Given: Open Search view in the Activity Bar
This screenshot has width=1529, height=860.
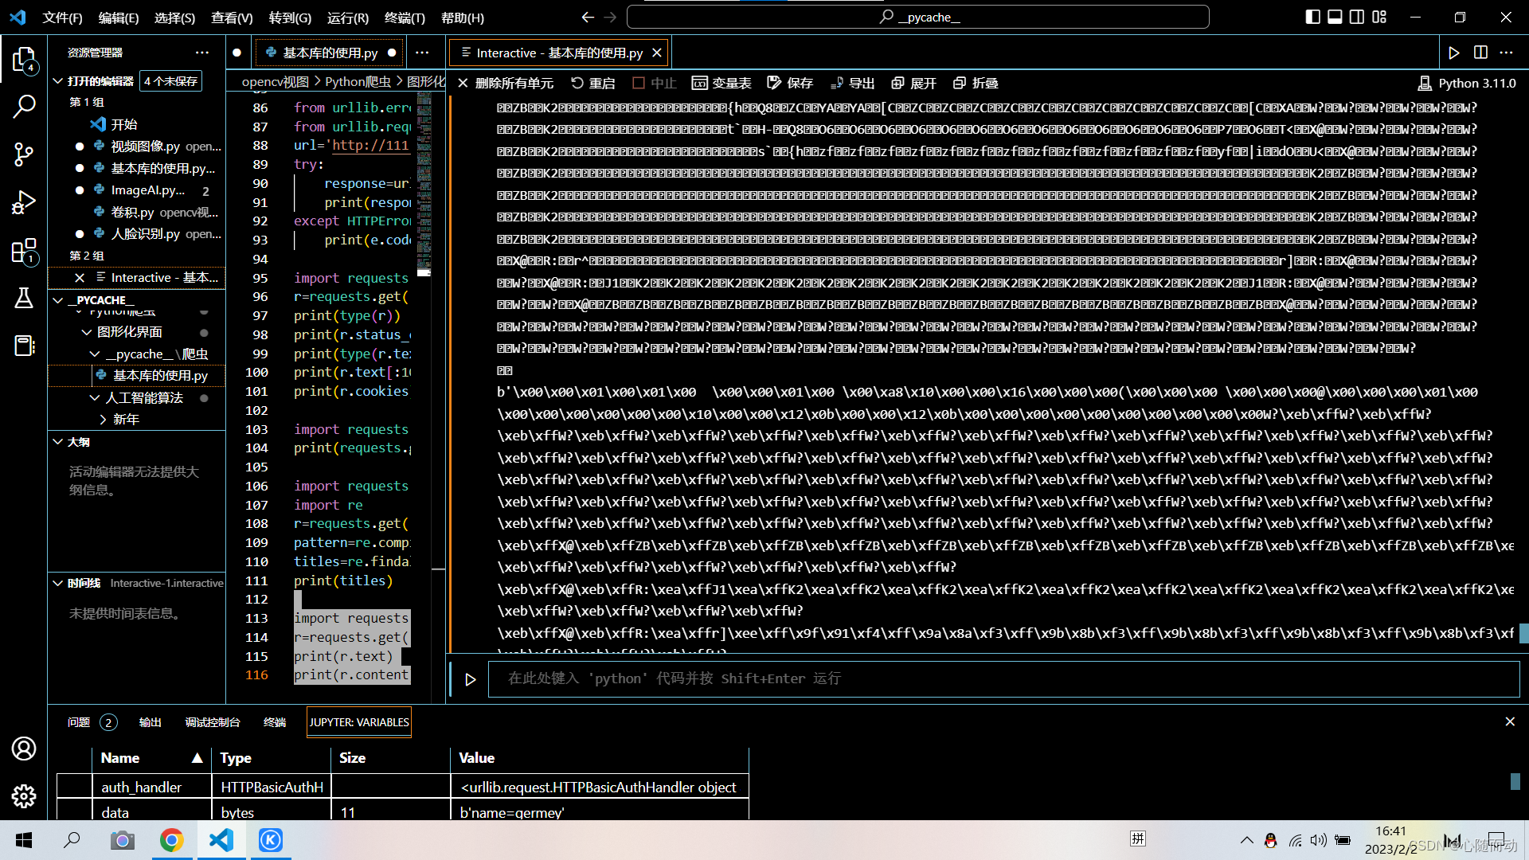Looking at the screenshot, I should point(24,105).
